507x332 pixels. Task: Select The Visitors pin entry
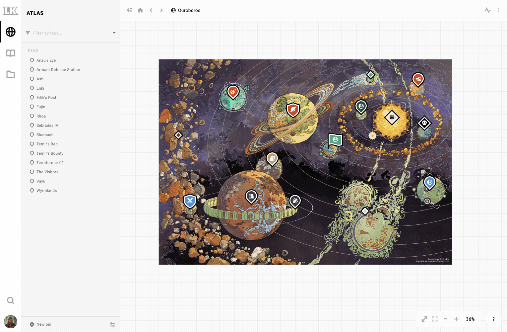click(x=71, y=172)
